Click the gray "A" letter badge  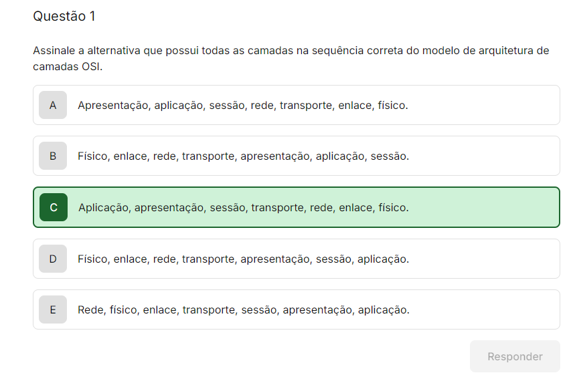coord(53,105)
